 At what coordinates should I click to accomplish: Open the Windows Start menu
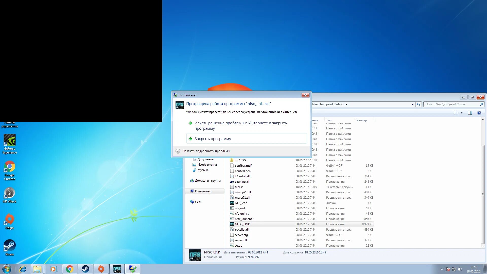tap(7, 269)
